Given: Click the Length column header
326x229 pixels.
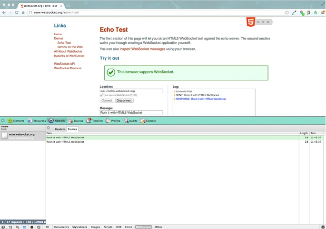Looking at the screenshot, I should [304, 133].
